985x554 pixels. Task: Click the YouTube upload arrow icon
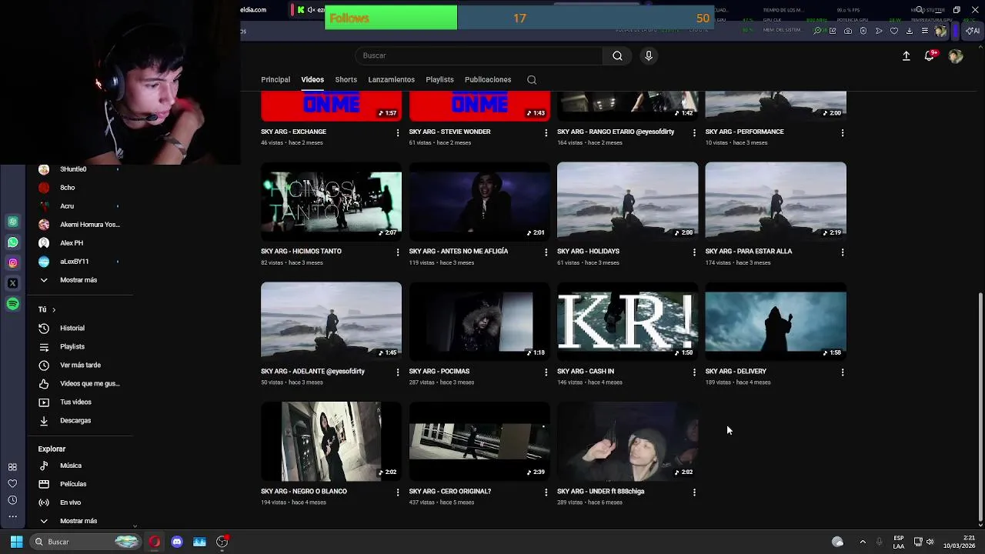click(907, 56)
